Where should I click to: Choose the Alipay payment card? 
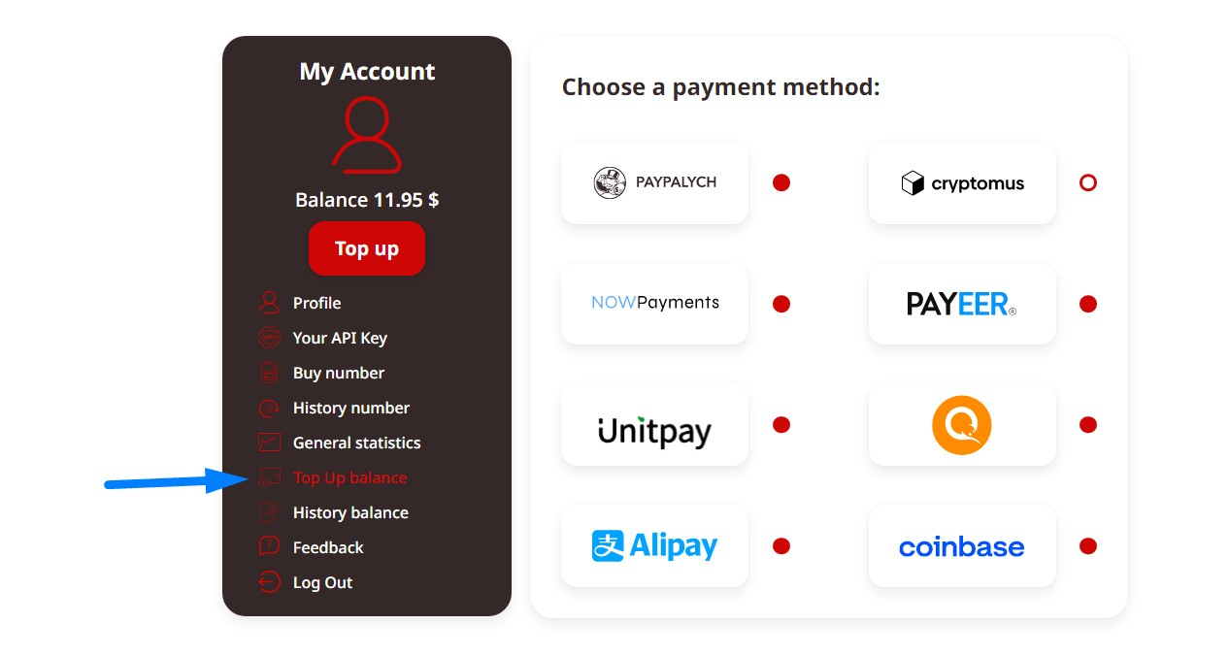click(x=654, y=545)
